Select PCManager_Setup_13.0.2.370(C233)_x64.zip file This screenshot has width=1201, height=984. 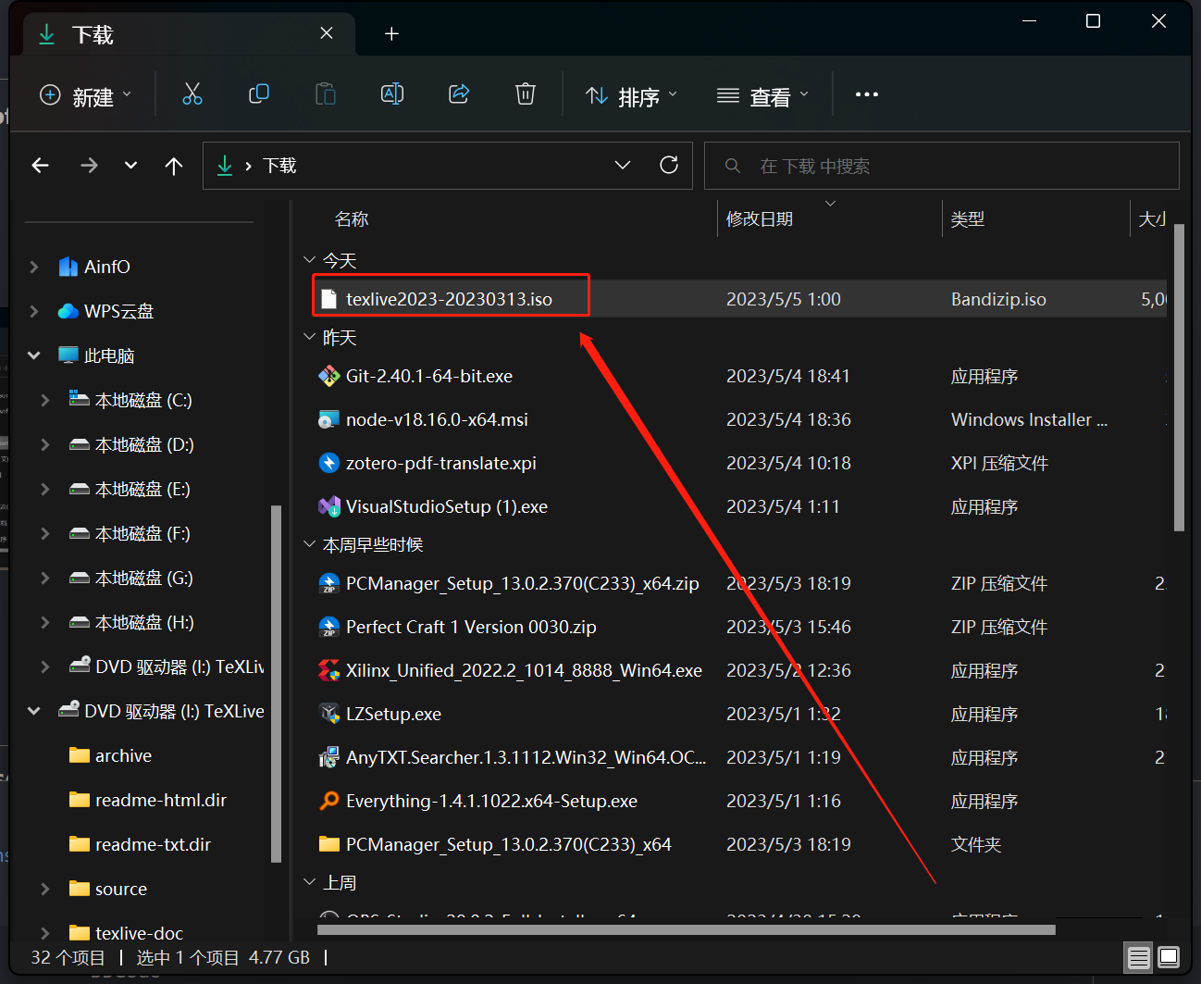(523, 583)
